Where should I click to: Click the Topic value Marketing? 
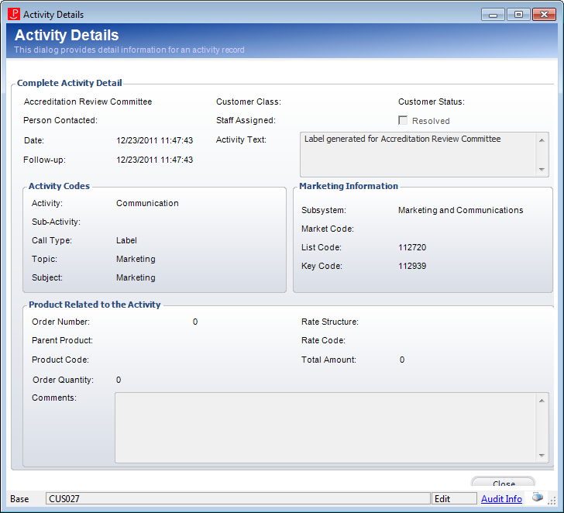point(136,259)
